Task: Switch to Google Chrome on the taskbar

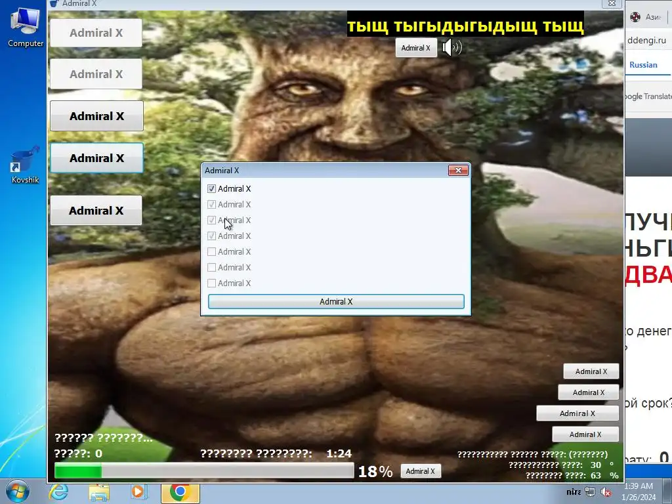Action: tap(180, 492)
